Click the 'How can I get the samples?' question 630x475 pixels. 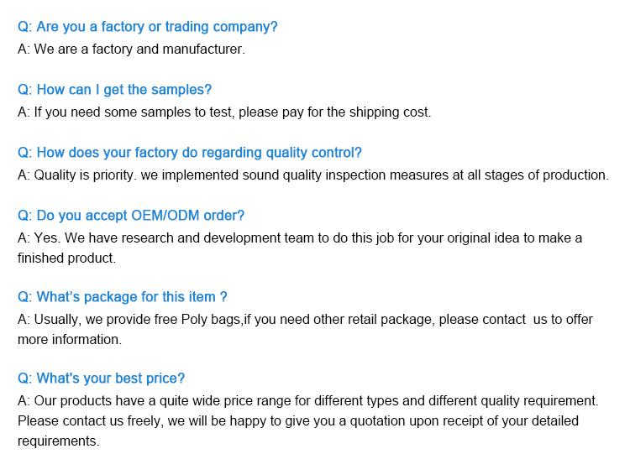coord(114,90)
